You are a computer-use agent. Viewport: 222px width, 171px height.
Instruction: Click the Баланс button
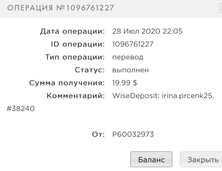pos(151,160)
